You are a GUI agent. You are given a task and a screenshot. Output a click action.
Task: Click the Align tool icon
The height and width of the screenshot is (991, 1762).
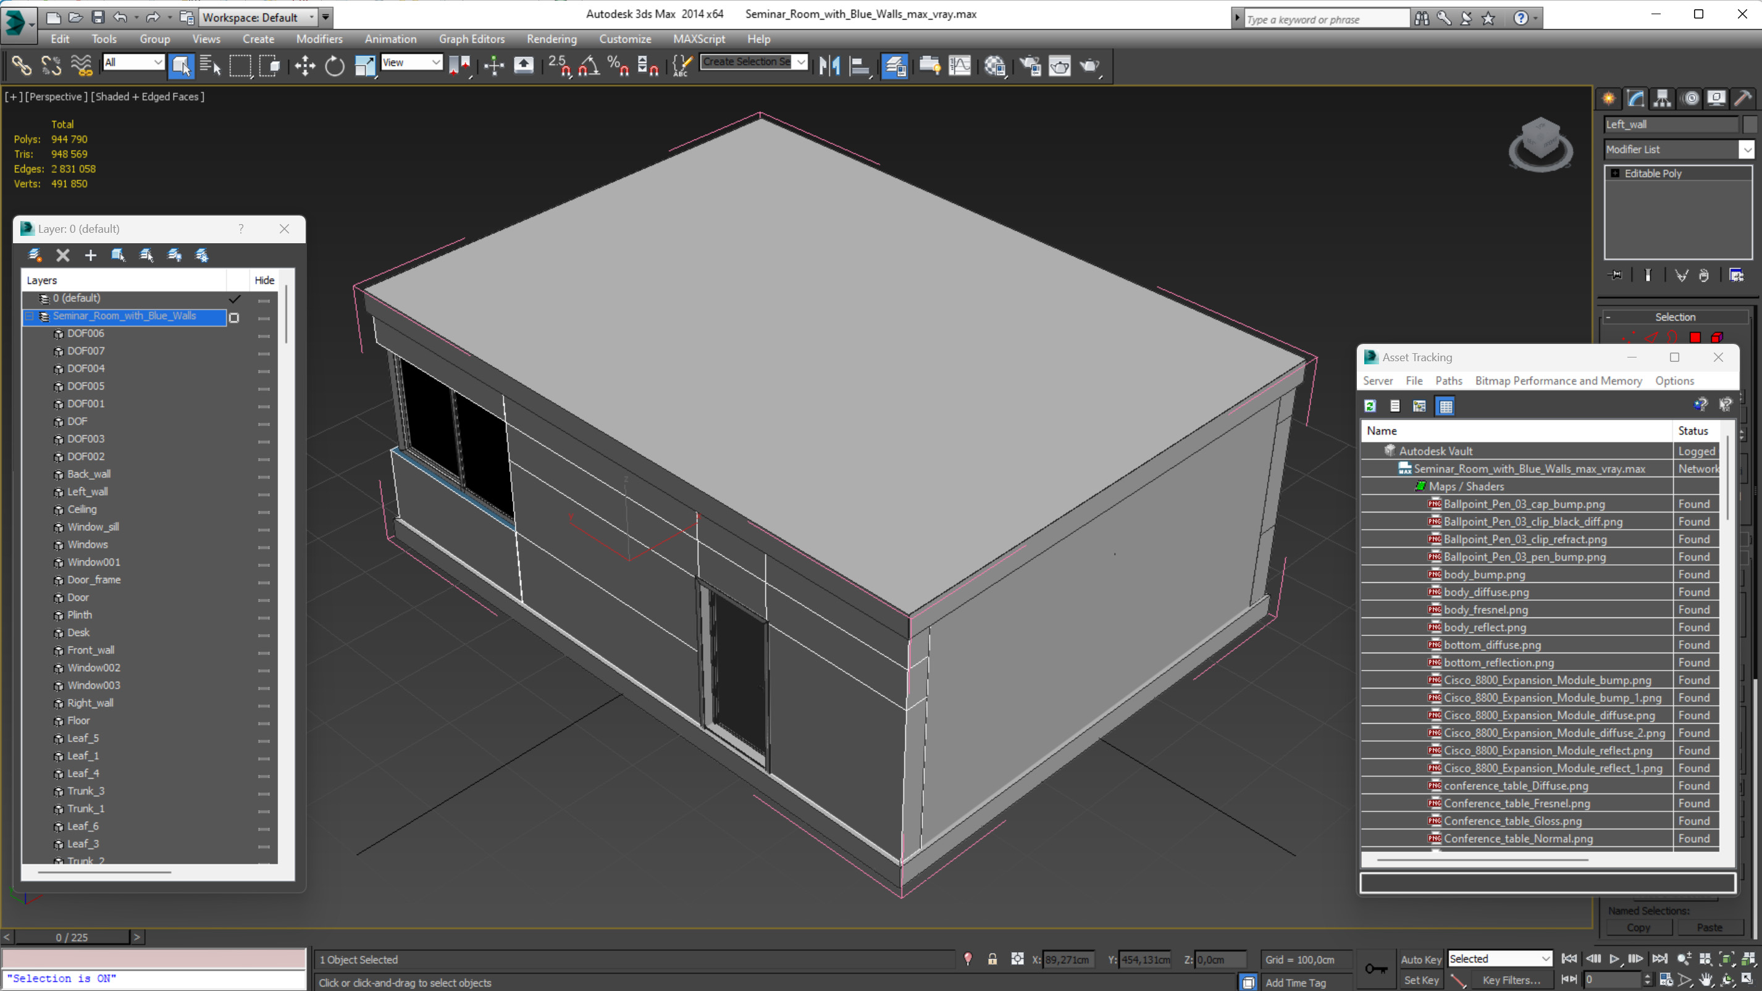[859, 65]
